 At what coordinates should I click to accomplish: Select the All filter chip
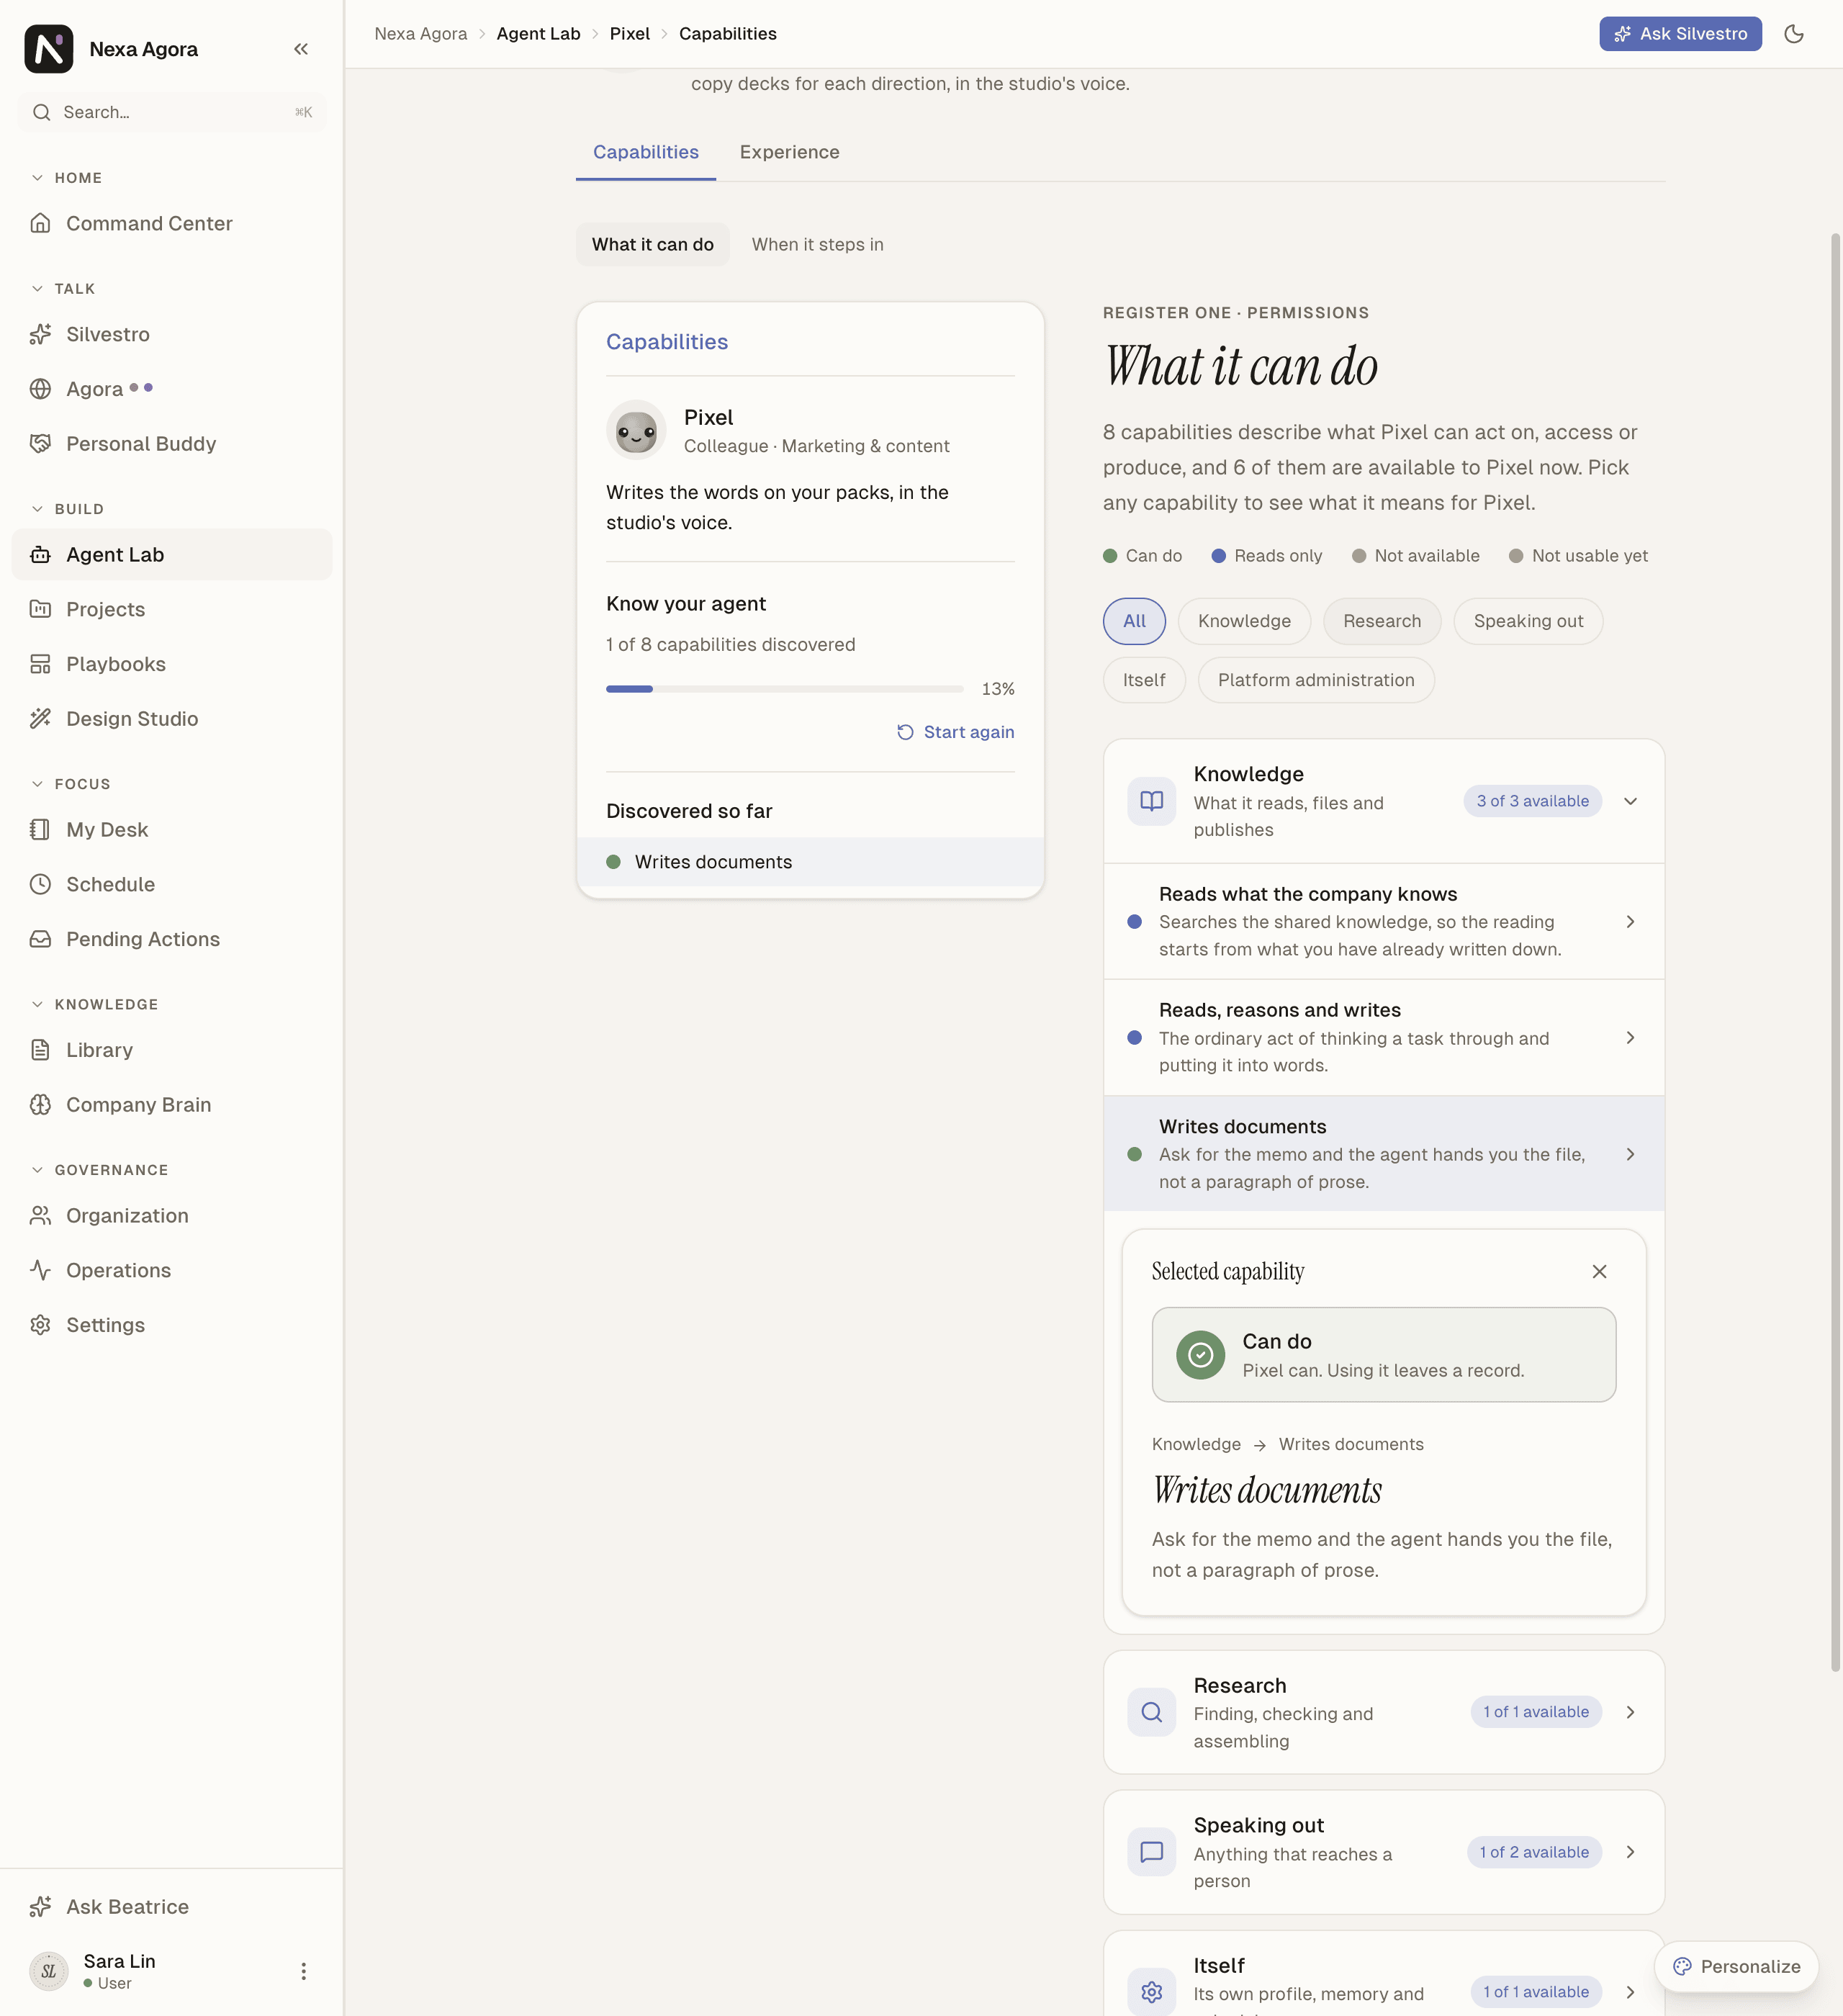coord(1134,621)
